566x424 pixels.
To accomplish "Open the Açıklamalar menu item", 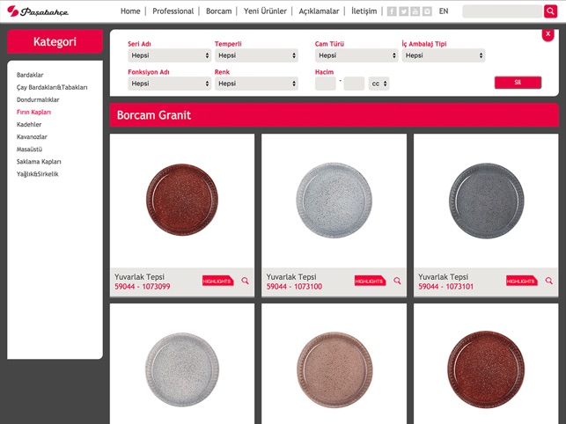I will (x=319, y=11).
